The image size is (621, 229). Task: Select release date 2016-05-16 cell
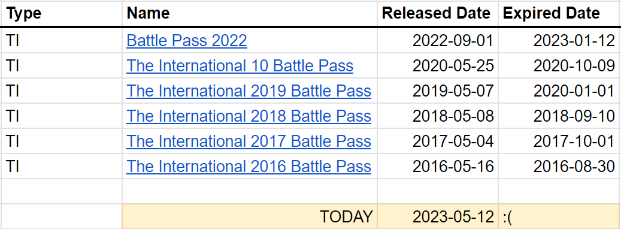click(x=438, y=167)
